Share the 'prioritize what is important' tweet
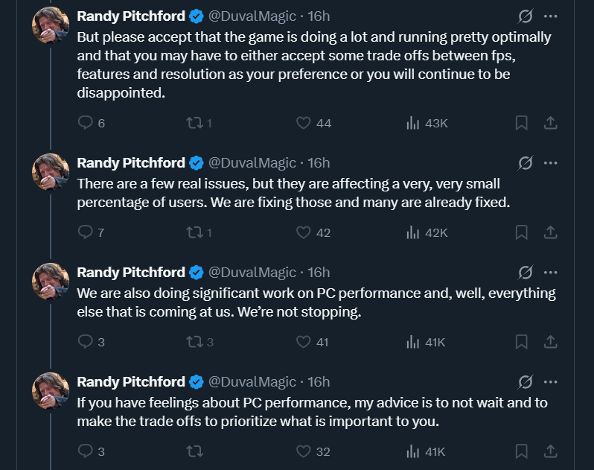The image size is (594, 470). [x=550, y=451]
